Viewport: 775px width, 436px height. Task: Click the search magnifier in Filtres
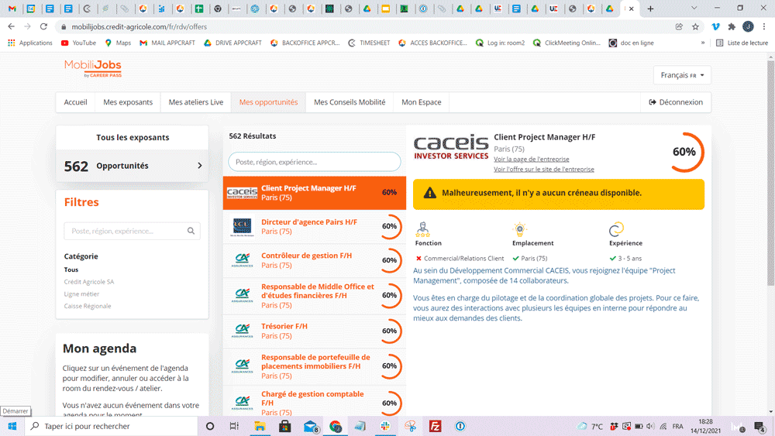tap(191, 231)
